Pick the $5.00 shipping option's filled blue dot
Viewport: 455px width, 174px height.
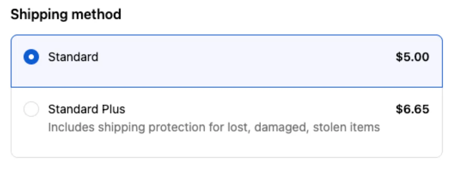coord(31,57)
